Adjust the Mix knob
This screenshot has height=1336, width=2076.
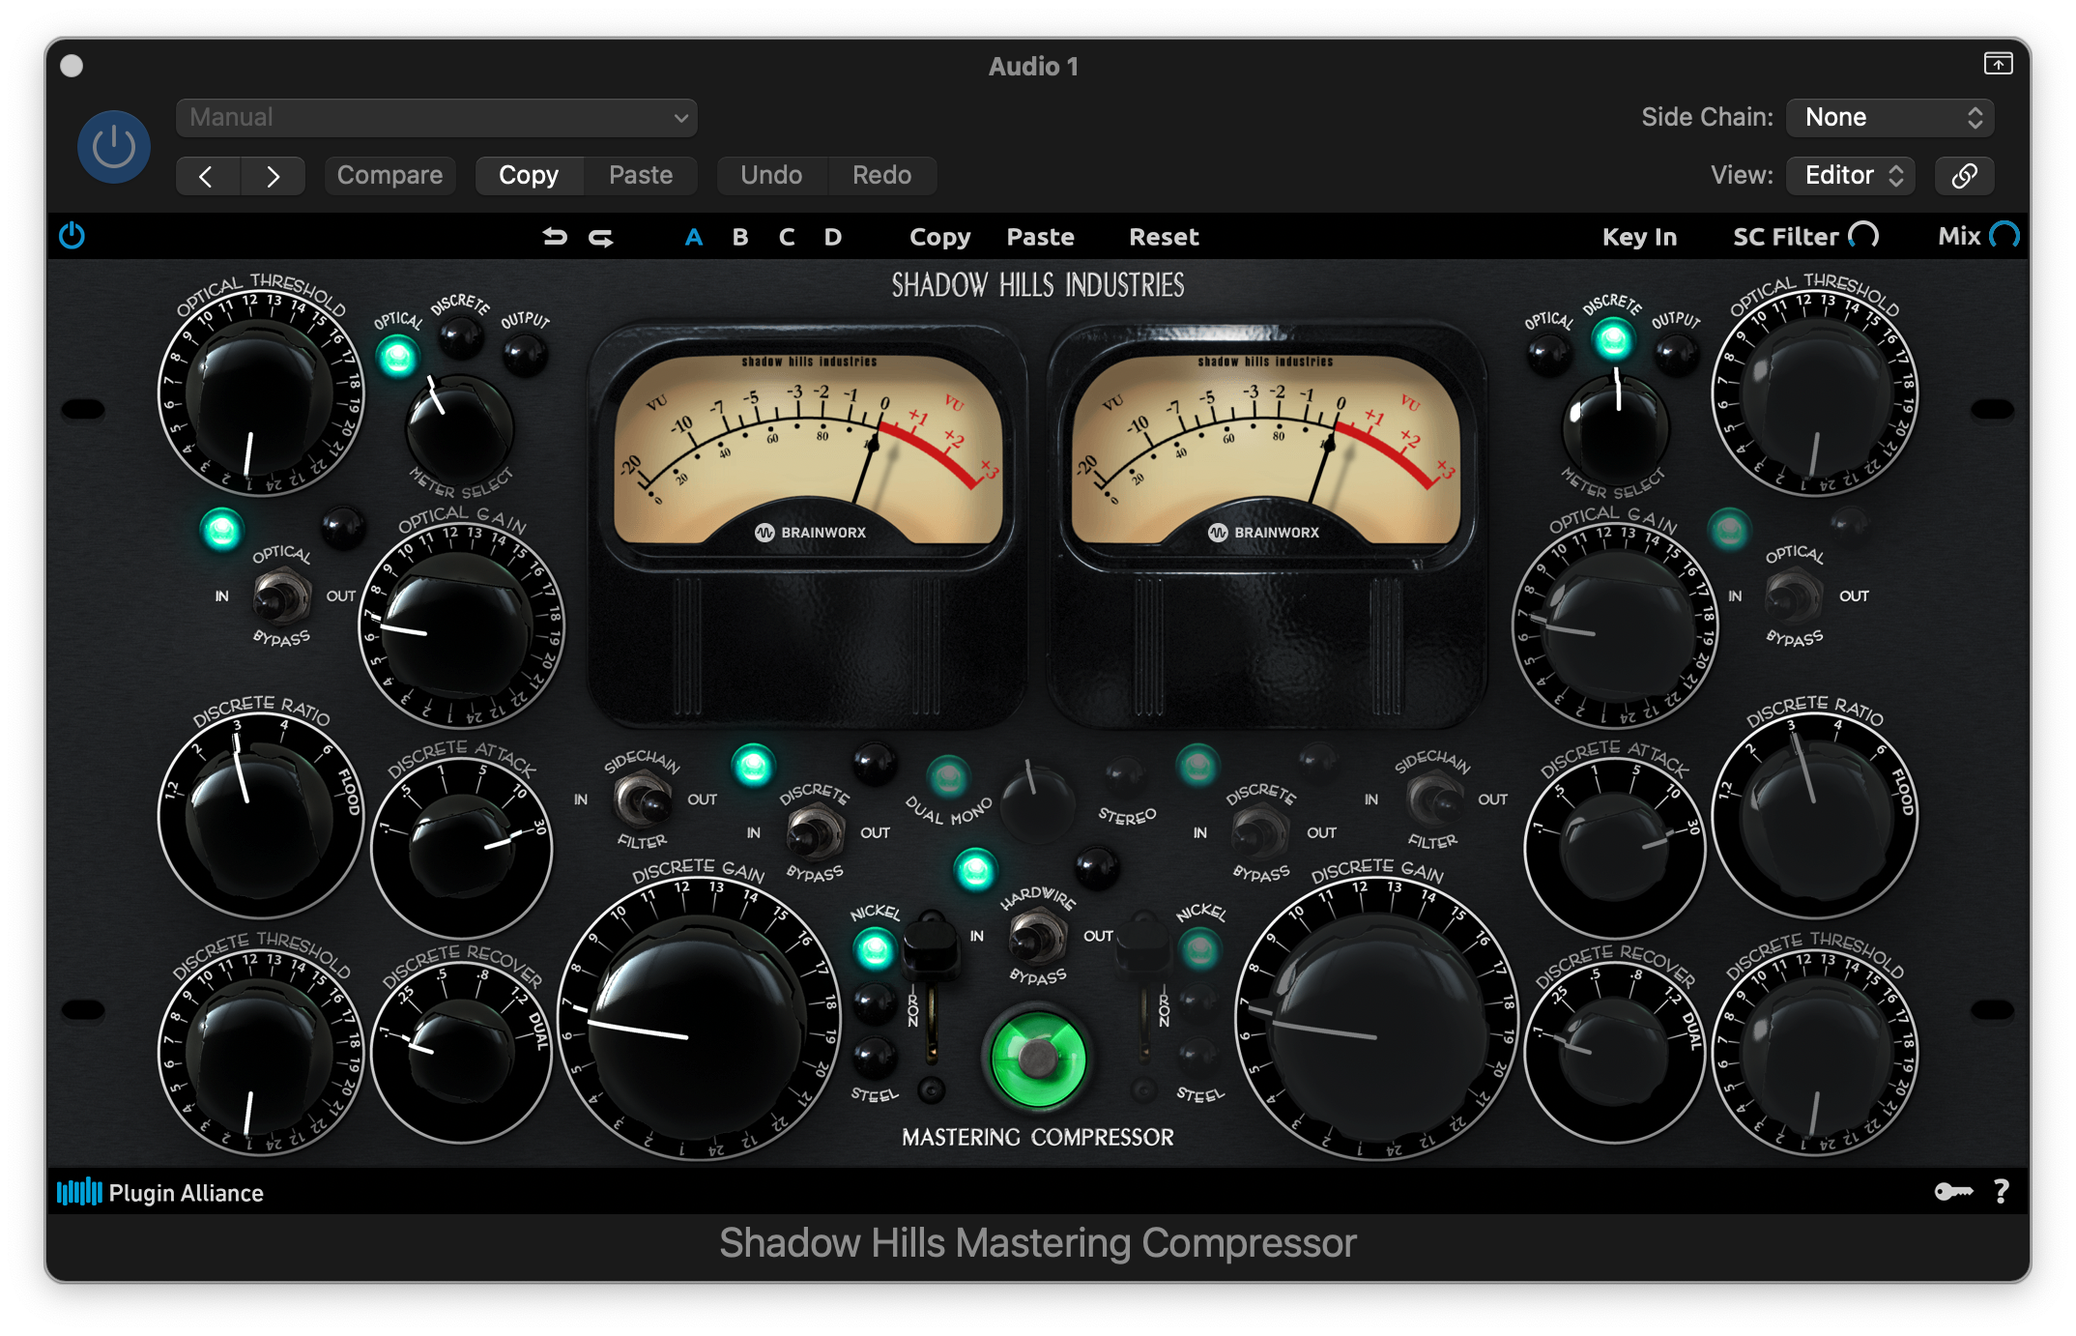tap(2005, 236)
